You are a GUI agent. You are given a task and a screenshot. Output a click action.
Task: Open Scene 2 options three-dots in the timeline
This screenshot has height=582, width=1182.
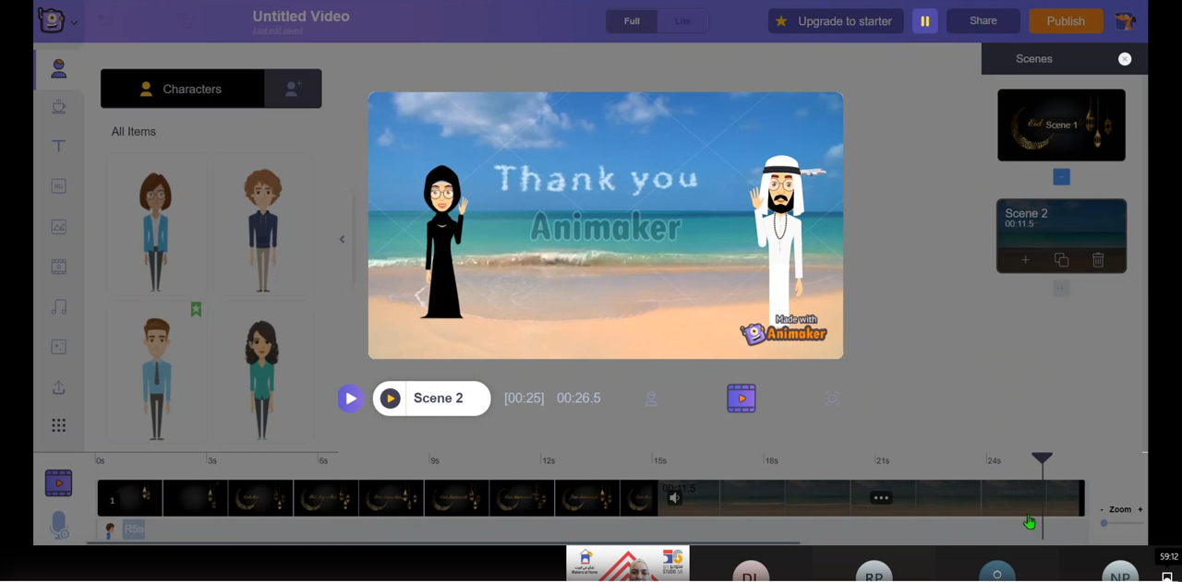(881, 498)
